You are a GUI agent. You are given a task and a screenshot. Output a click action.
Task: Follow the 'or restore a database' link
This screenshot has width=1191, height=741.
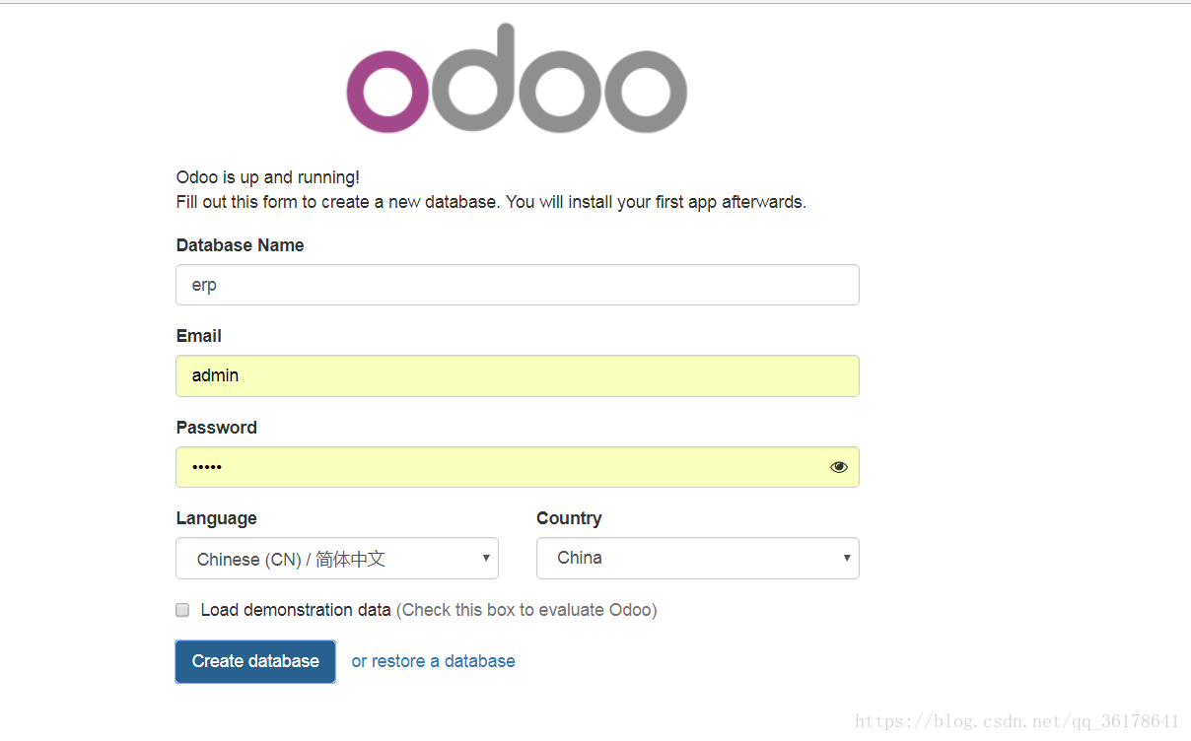click(x=434, y=661)
